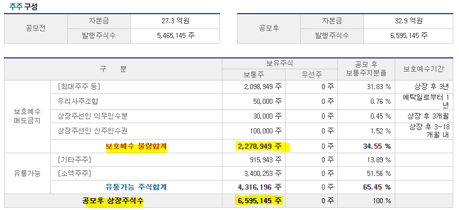Click the highlighted 공모후 상장주식수 label

[x=113, y=201]
